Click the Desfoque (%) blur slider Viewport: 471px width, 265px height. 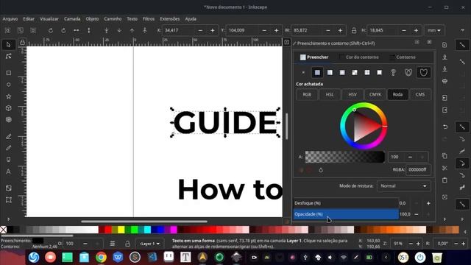[x=346, y=203]
